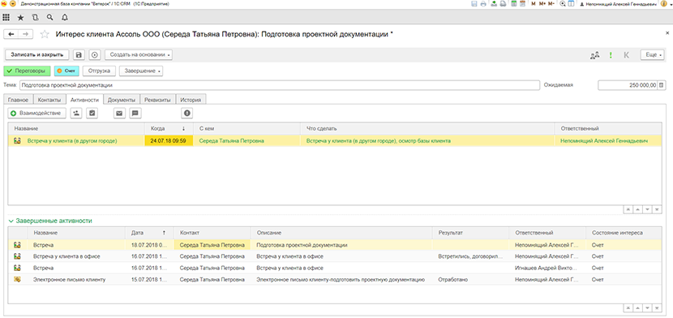Image resolution: width=673 pixels, height=318 pixels.
Task: Select the yellow 24.07.18 09:59 date cell
Action: (x=169, y=141)
